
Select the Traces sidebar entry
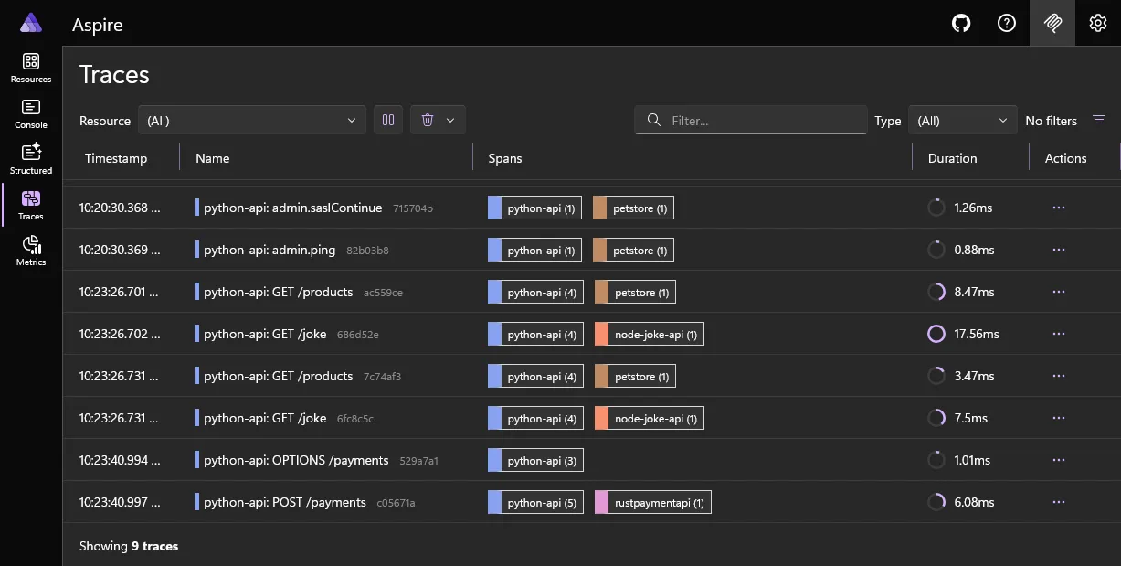coord(30,201)
